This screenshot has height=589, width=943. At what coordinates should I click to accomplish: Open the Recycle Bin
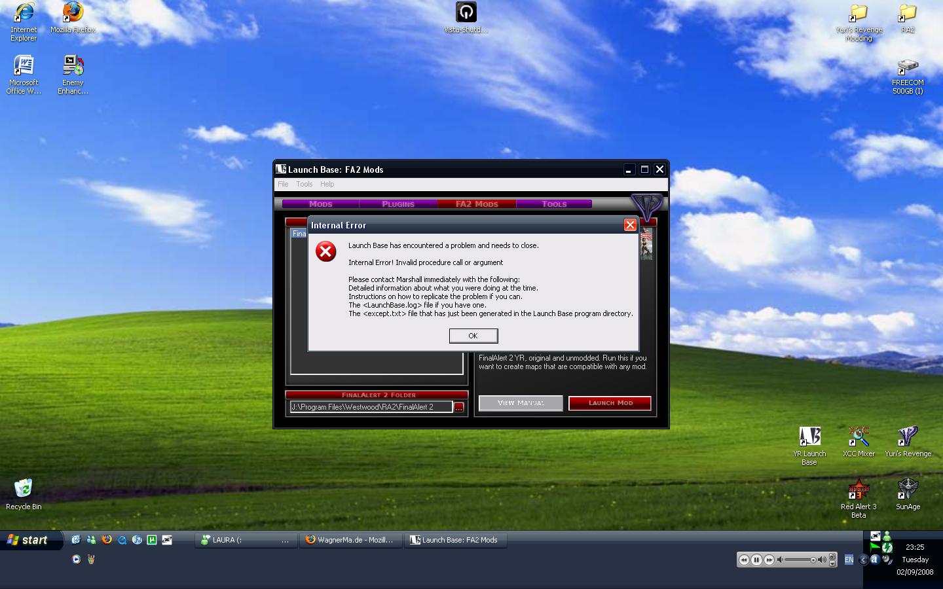click(24, 490)
